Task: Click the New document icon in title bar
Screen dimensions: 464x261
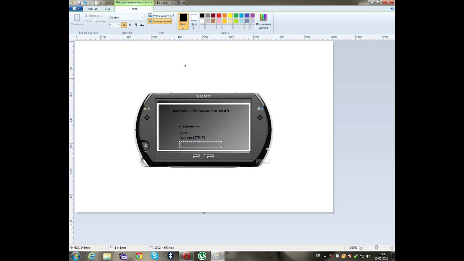Action: point(96,3)
